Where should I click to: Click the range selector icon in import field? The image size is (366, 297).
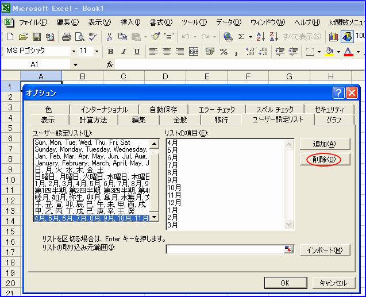tap(289, 249)
